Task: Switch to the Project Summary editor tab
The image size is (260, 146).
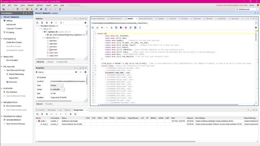Action: point(98,19)
